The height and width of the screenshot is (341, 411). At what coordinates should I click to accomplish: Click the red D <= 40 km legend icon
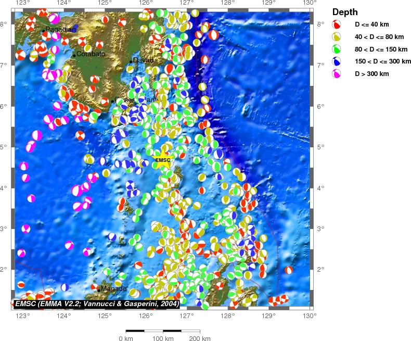pos(336,24)
